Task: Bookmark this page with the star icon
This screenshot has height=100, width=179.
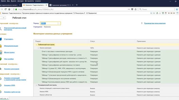Action: 135,9
